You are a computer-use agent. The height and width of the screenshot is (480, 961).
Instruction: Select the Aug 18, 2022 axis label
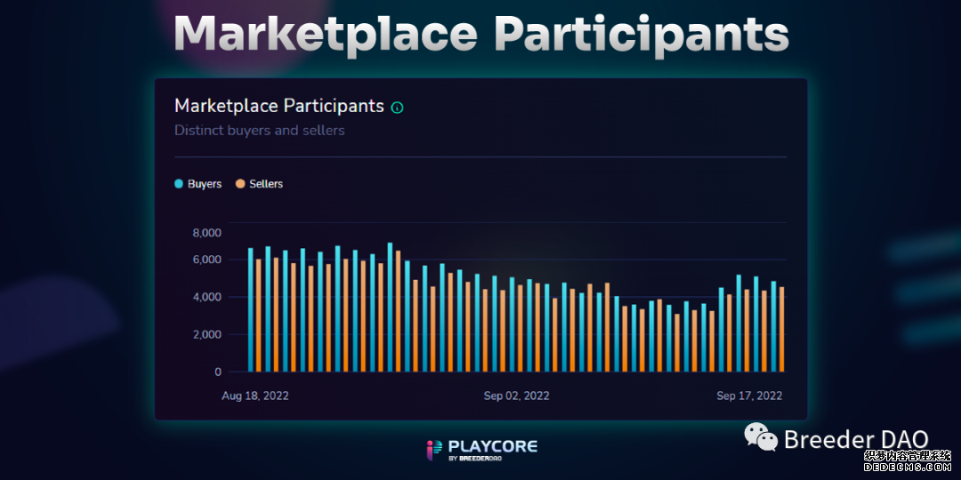[254, 396]
